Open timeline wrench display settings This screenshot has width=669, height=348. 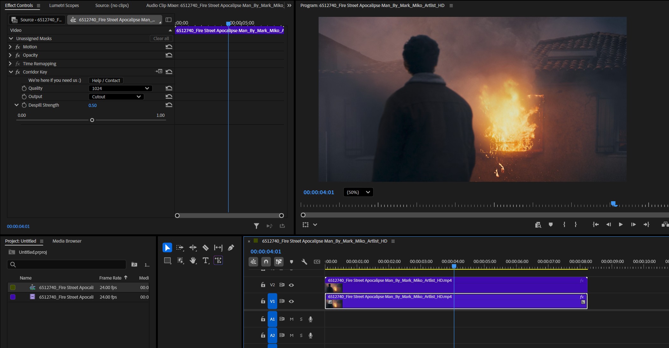click(x=304, y=262)
